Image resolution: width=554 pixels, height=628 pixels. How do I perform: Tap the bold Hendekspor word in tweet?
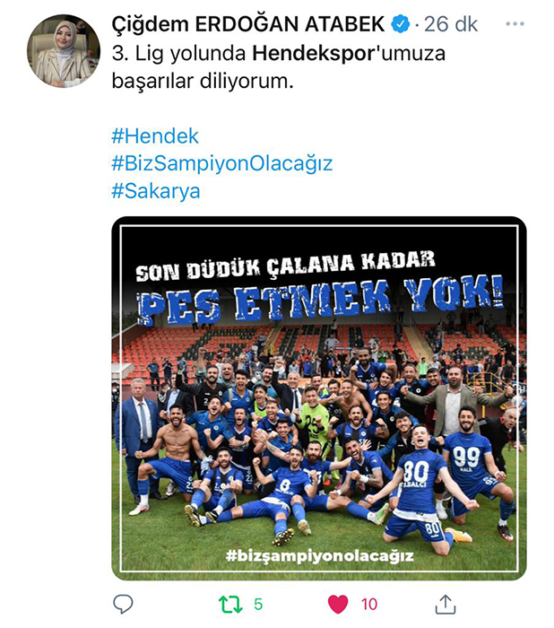click(313, 53)
